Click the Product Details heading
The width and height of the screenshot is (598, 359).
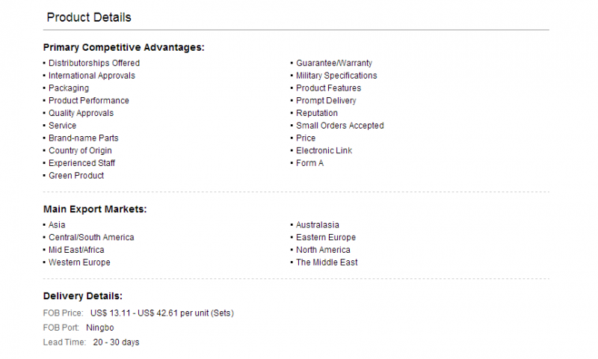coord(89,17)
